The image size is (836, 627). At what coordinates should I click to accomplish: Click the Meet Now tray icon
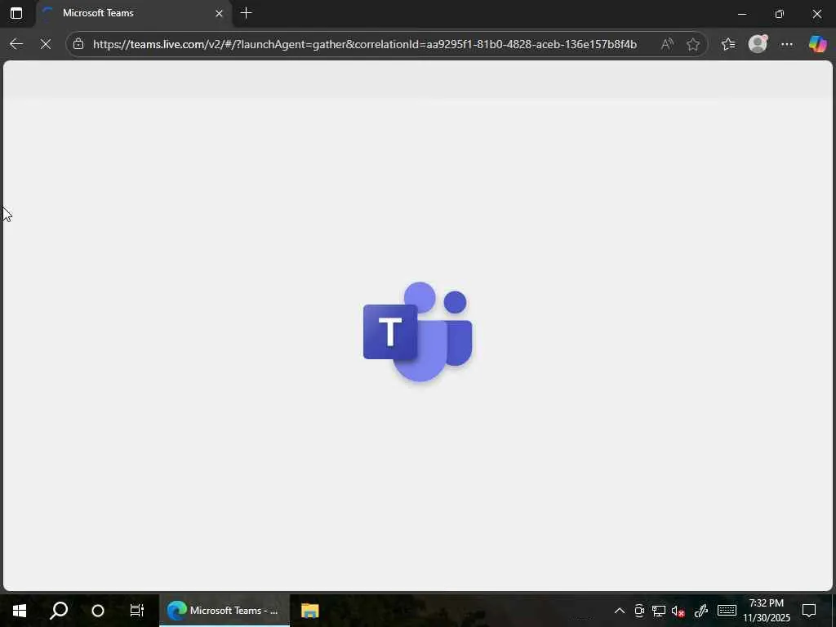click(x=638, y=611)
